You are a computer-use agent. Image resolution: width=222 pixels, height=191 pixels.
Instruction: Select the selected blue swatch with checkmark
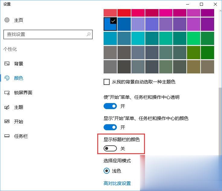pyautogui.click(x=110, y=24)
